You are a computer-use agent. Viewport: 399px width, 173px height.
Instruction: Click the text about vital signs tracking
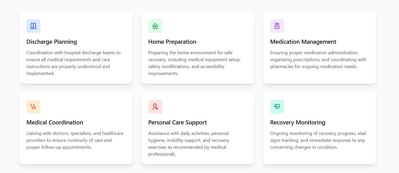[x=318, y=140]
